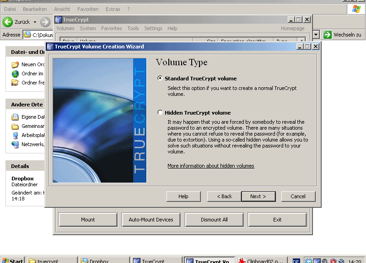Cancel the Volume Creation Wizard

coord(298,196)
